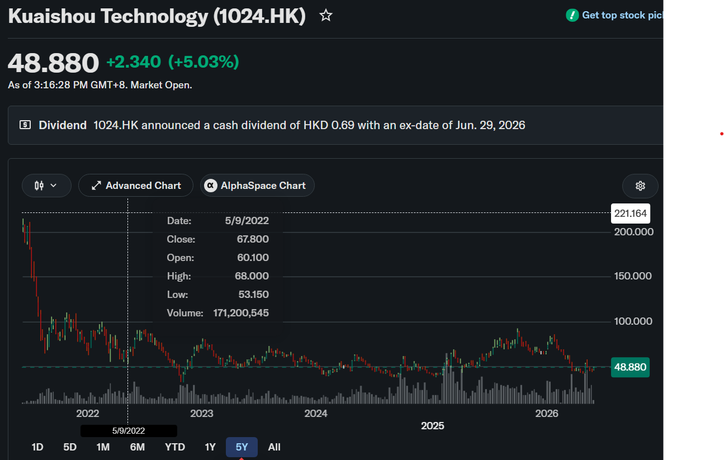
Task: Select the All time range
Action: [275, 447]
